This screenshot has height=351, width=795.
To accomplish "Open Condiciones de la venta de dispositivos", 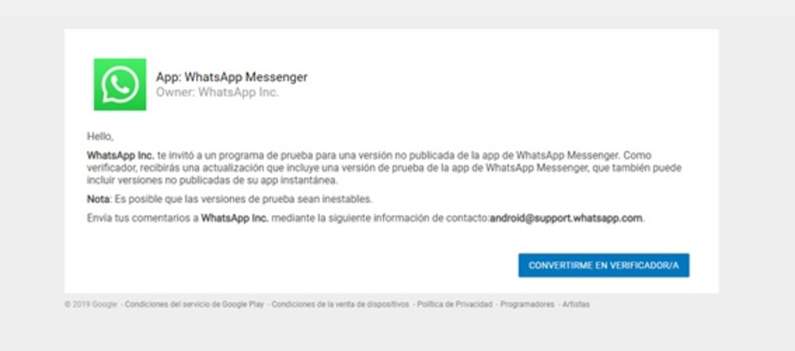I will pyautogui.click(x=340, y=305).
